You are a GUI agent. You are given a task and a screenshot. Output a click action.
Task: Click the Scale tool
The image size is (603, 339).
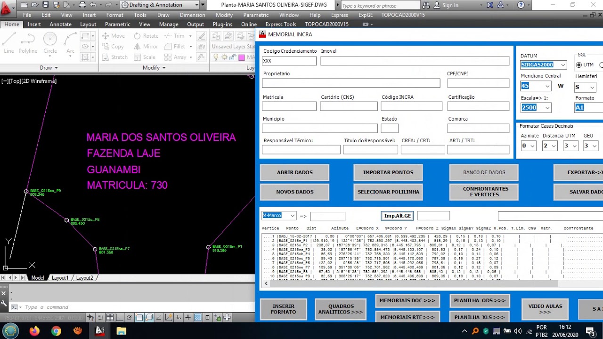click(144, 57)
